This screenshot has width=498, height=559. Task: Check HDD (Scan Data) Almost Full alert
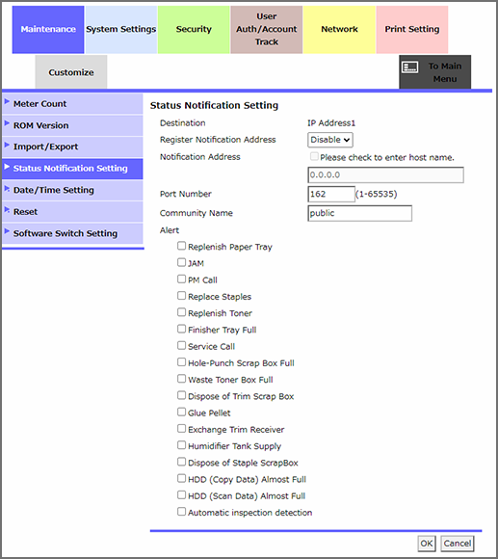(182, 495)
